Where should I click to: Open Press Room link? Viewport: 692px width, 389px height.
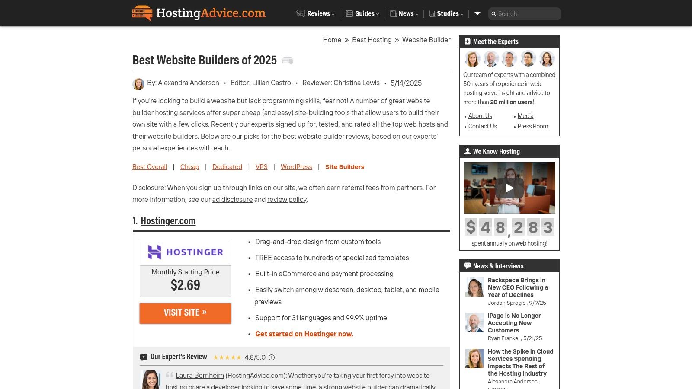pos(533,126)
